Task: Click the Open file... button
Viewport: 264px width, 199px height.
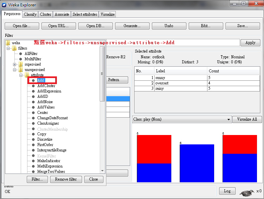Action: point(22,26)
